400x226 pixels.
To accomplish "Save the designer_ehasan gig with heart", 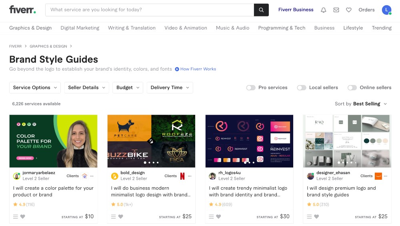I will (x=316, y=216).
